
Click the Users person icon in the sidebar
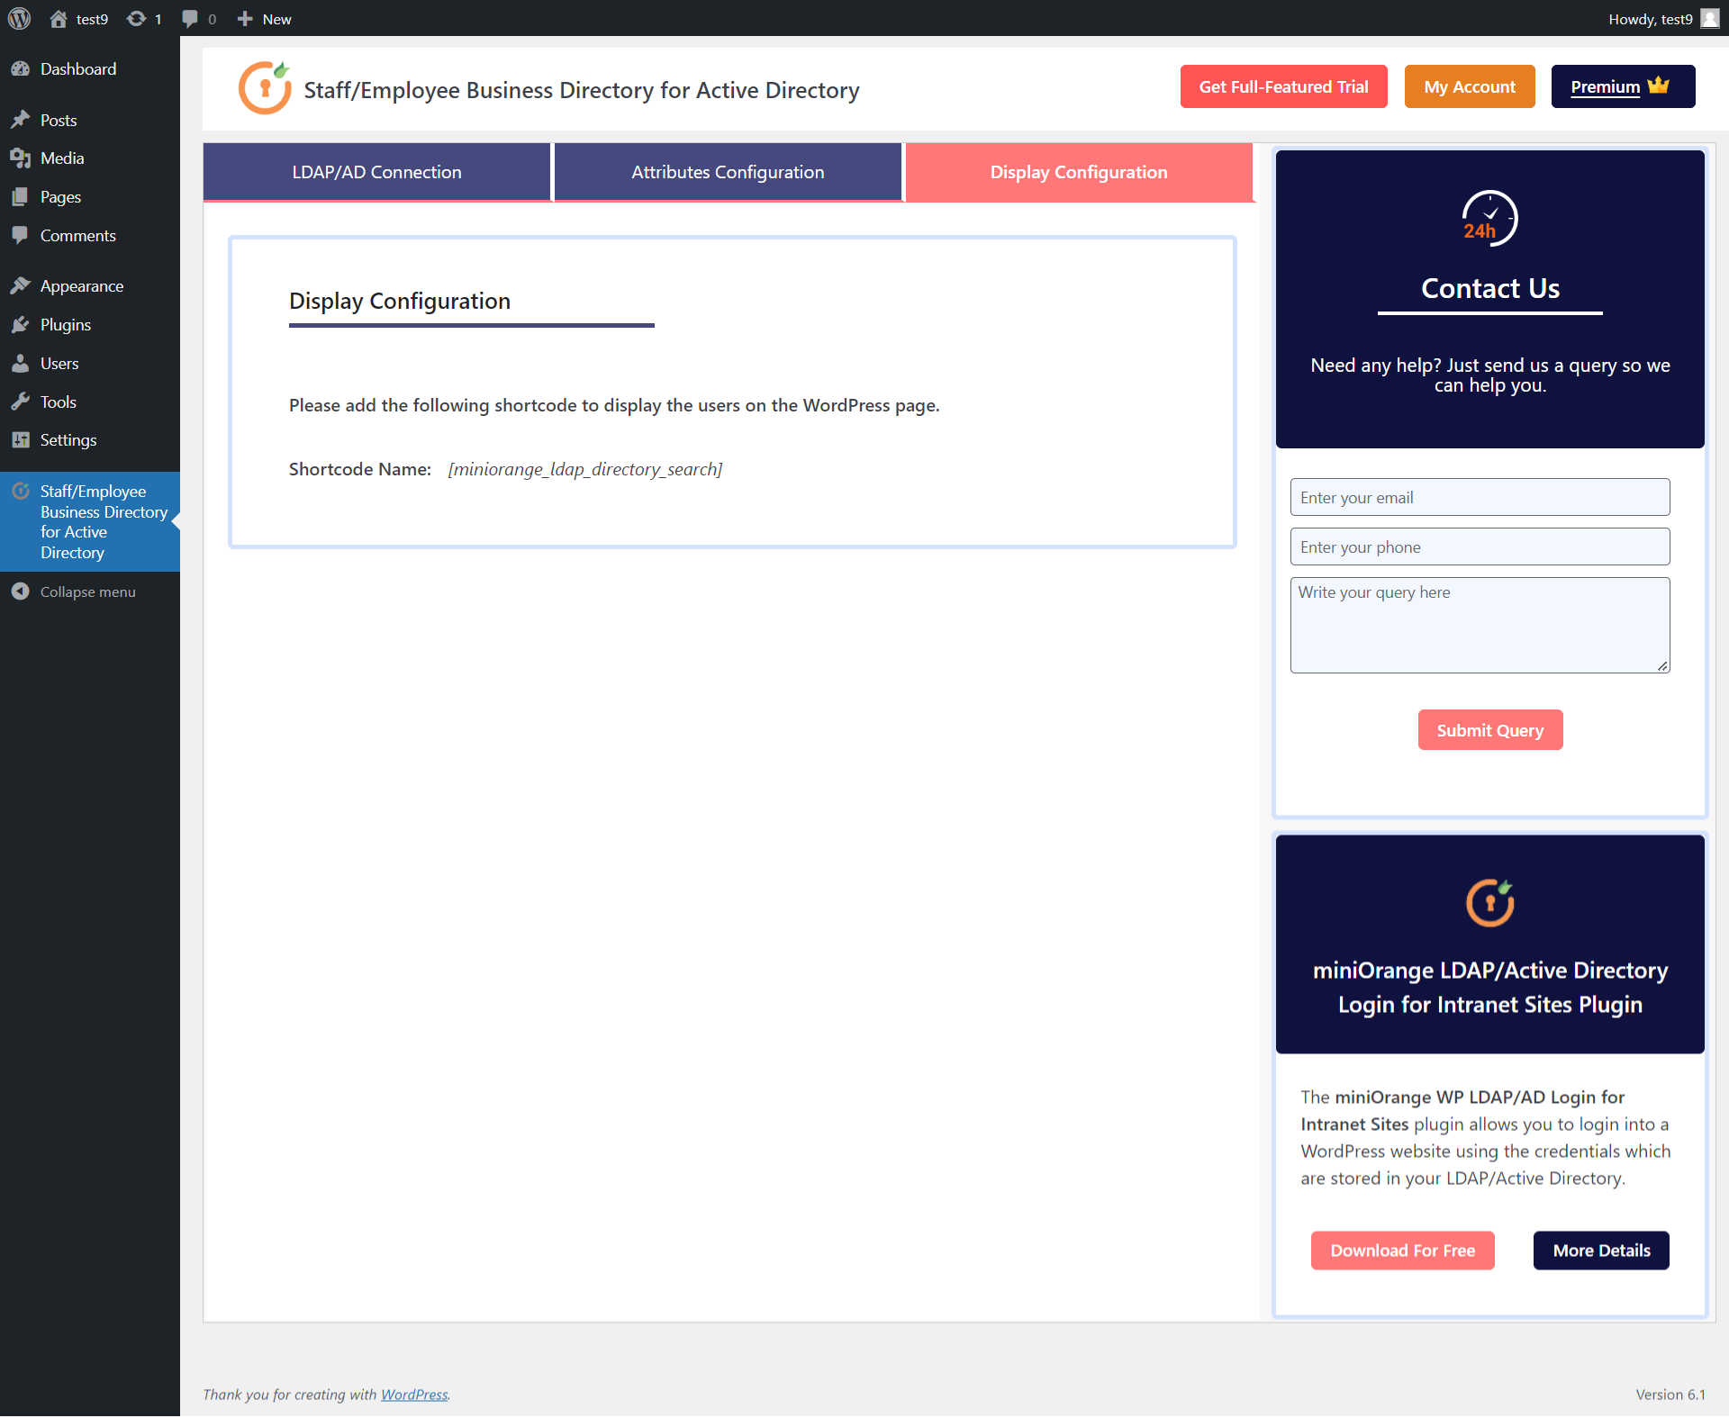point(21,364)
